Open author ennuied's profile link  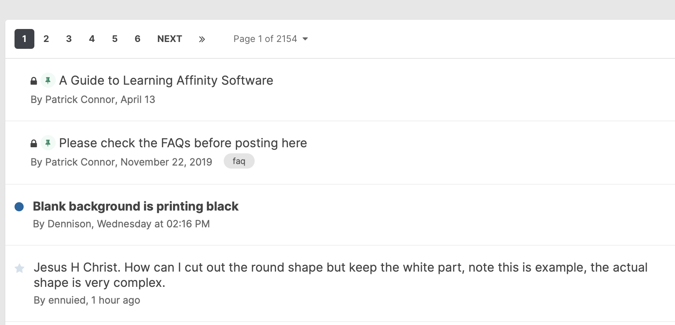pyautogui.click(x=67, y=300)
